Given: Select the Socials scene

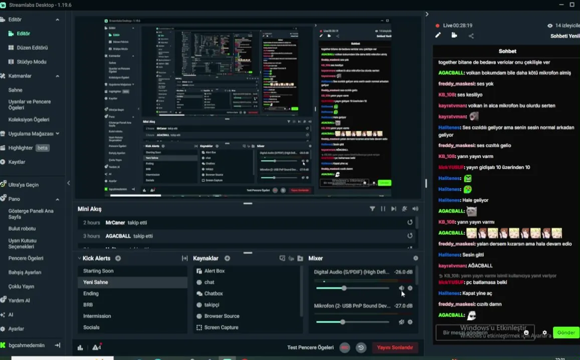Looking at the screenshot, I should [x=132, y=327].
